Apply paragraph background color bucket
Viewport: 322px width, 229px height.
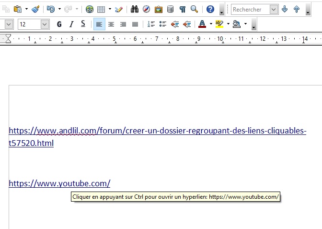237,24
